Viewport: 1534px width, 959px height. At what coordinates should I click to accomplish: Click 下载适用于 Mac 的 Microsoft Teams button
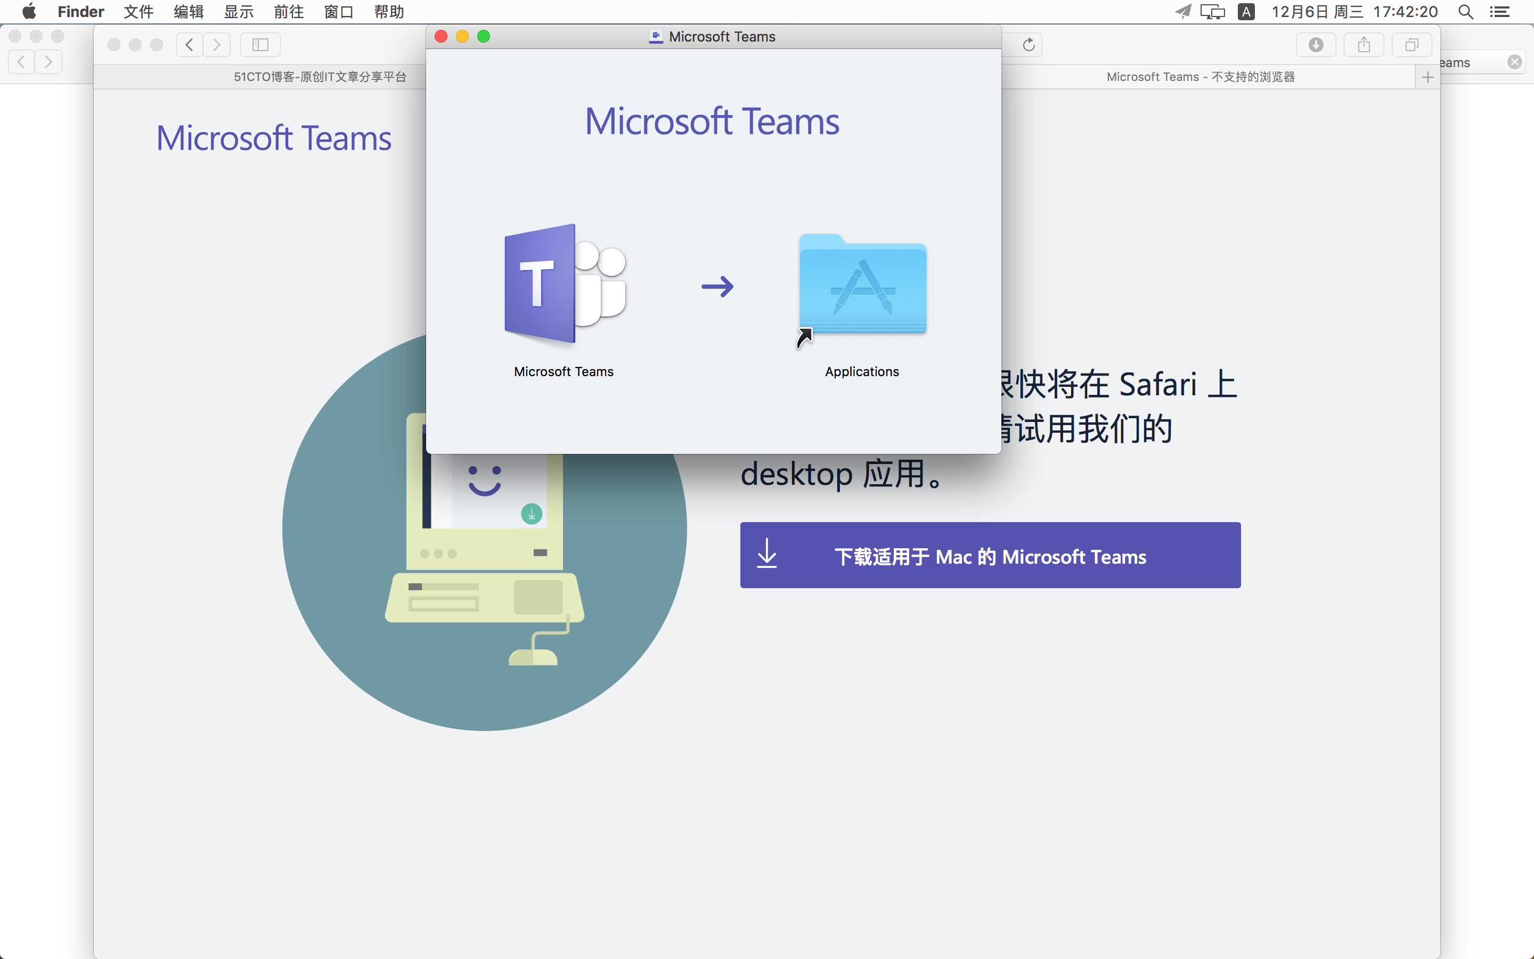pyautogui.click(x=990, y=556)
